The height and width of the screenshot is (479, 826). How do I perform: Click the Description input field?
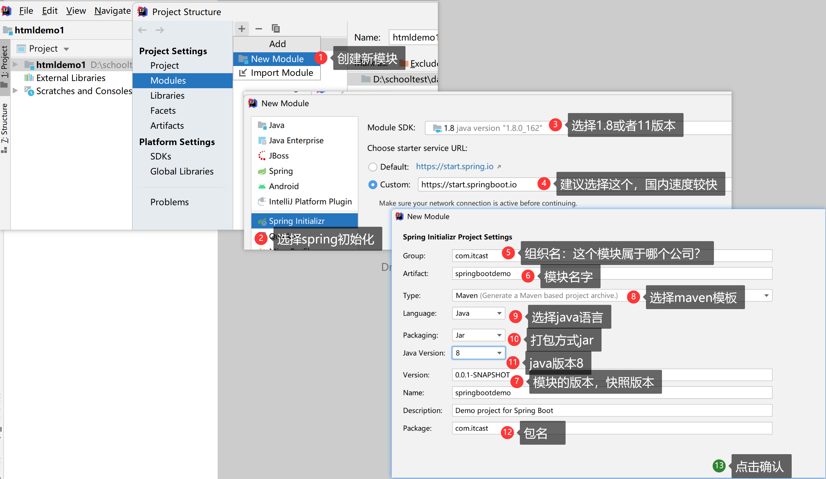[612, 410]
